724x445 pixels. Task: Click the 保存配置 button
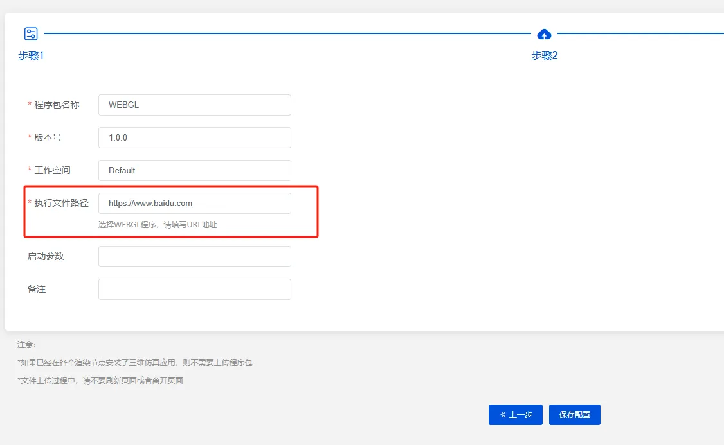point(574,415)
